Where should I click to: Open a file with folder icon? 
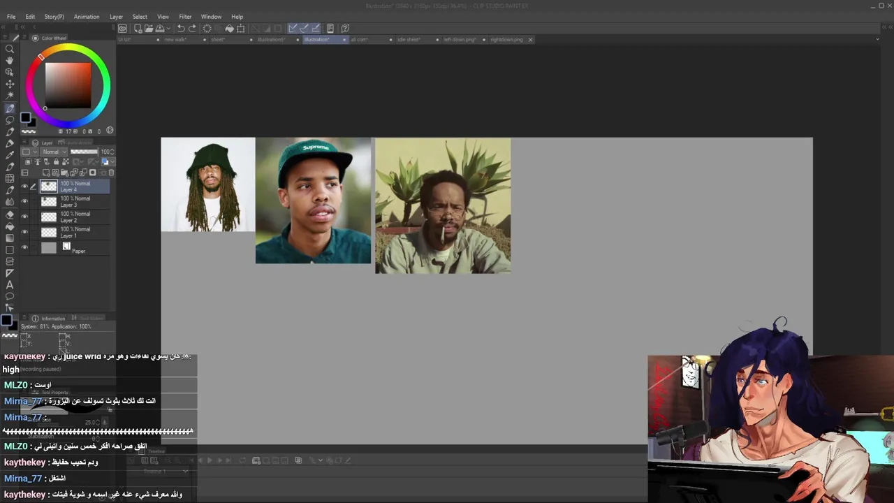click(x=149, y=29)
